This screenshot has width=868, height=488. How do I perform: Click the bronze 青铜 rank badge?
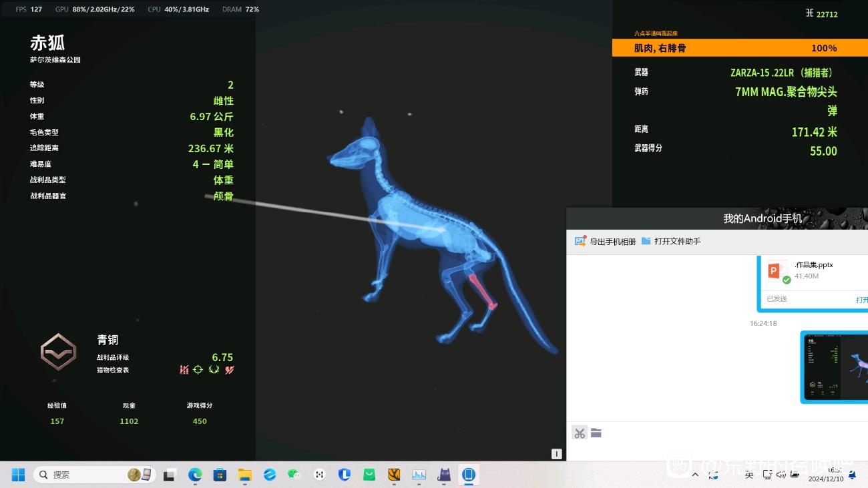pyautogui.click(x=58, y=352)
